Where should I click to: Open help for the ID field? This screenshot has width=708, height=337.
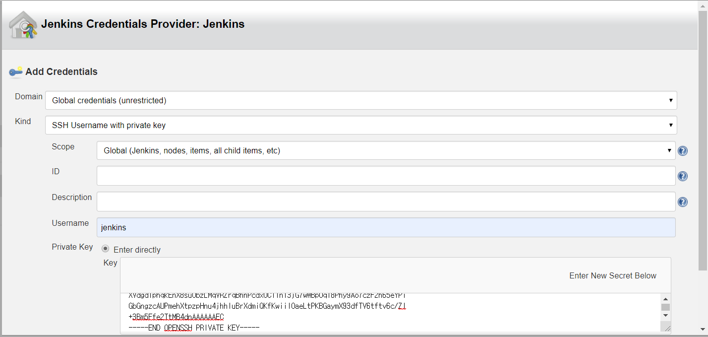point(683,176)
